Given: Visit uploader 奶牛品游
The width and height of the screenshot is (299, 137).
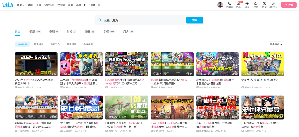Looking at the screenshot, I should click(x=204, y=87).
